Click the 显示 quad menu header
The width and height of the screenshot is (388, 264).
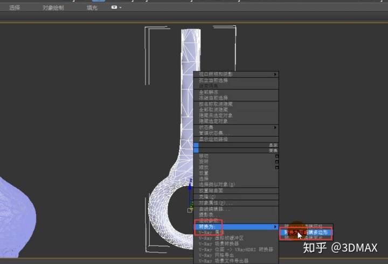click(x=236, y=145)
